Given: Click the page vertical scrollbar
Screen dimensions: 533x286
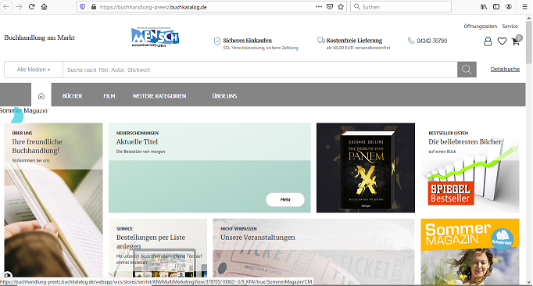Looking at the screenshot, I should [529, 149].
